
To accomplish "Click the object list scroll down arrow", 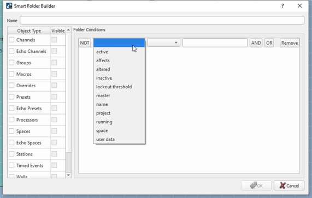I will coord(68,175).
